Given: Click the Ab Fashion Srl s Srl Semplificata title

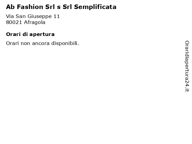Looking at the screenshot, I should point(61,7).
